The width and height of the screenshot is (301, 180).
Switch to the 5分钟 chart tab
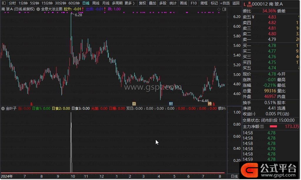tap(35, 3)
